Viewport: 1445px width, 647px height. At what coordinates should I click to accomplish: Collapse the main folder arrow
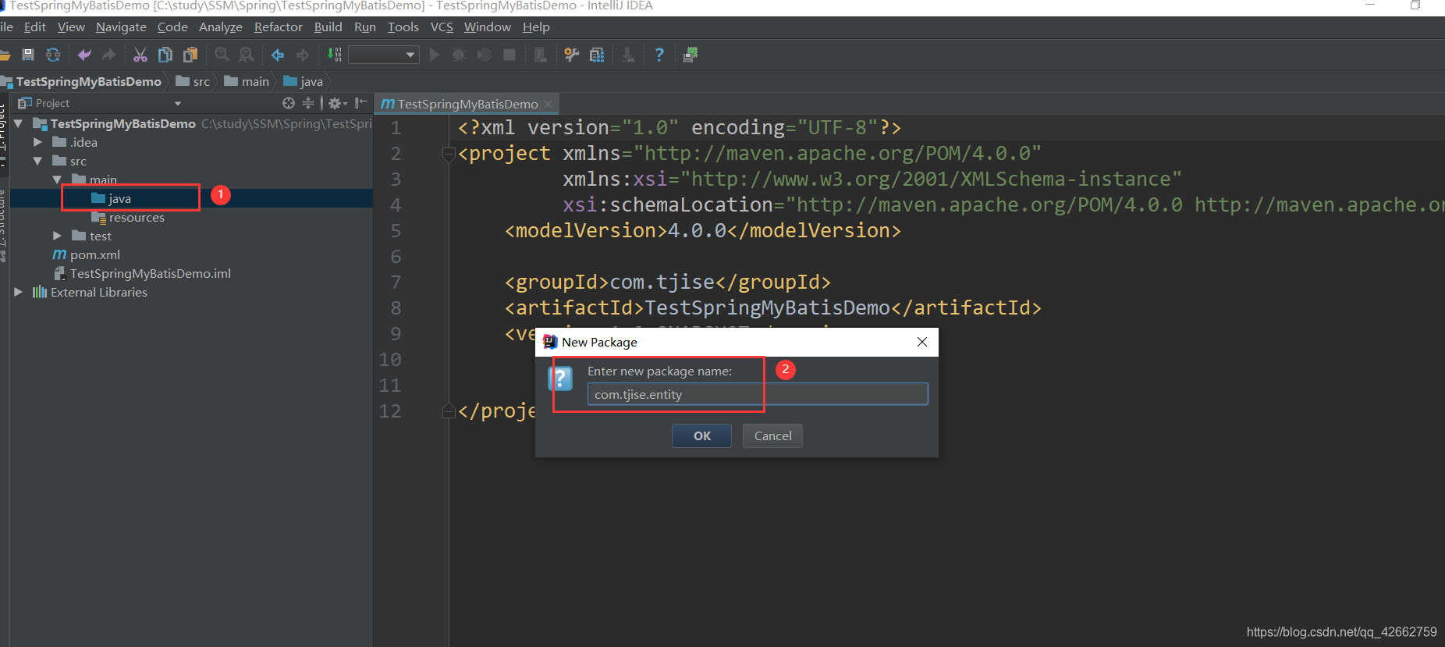(x=56, y=180)
